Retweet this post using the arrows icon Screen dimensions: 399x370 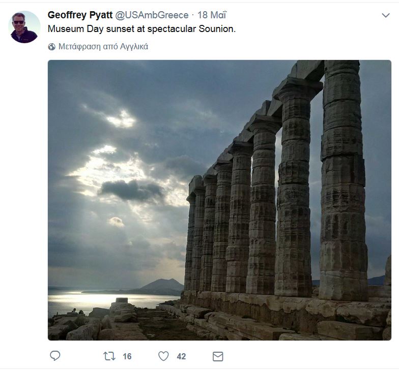[x=109, y=356]
